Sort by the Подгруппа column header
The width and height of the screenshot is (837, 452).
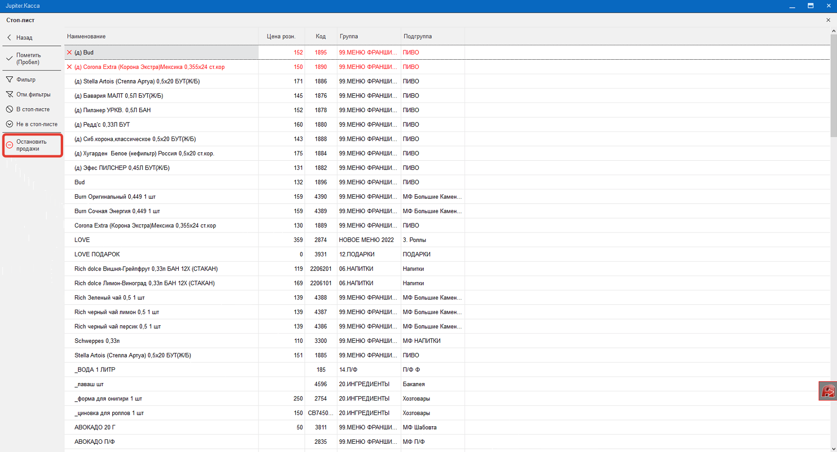pyautogui.click(x=432, y=36)
